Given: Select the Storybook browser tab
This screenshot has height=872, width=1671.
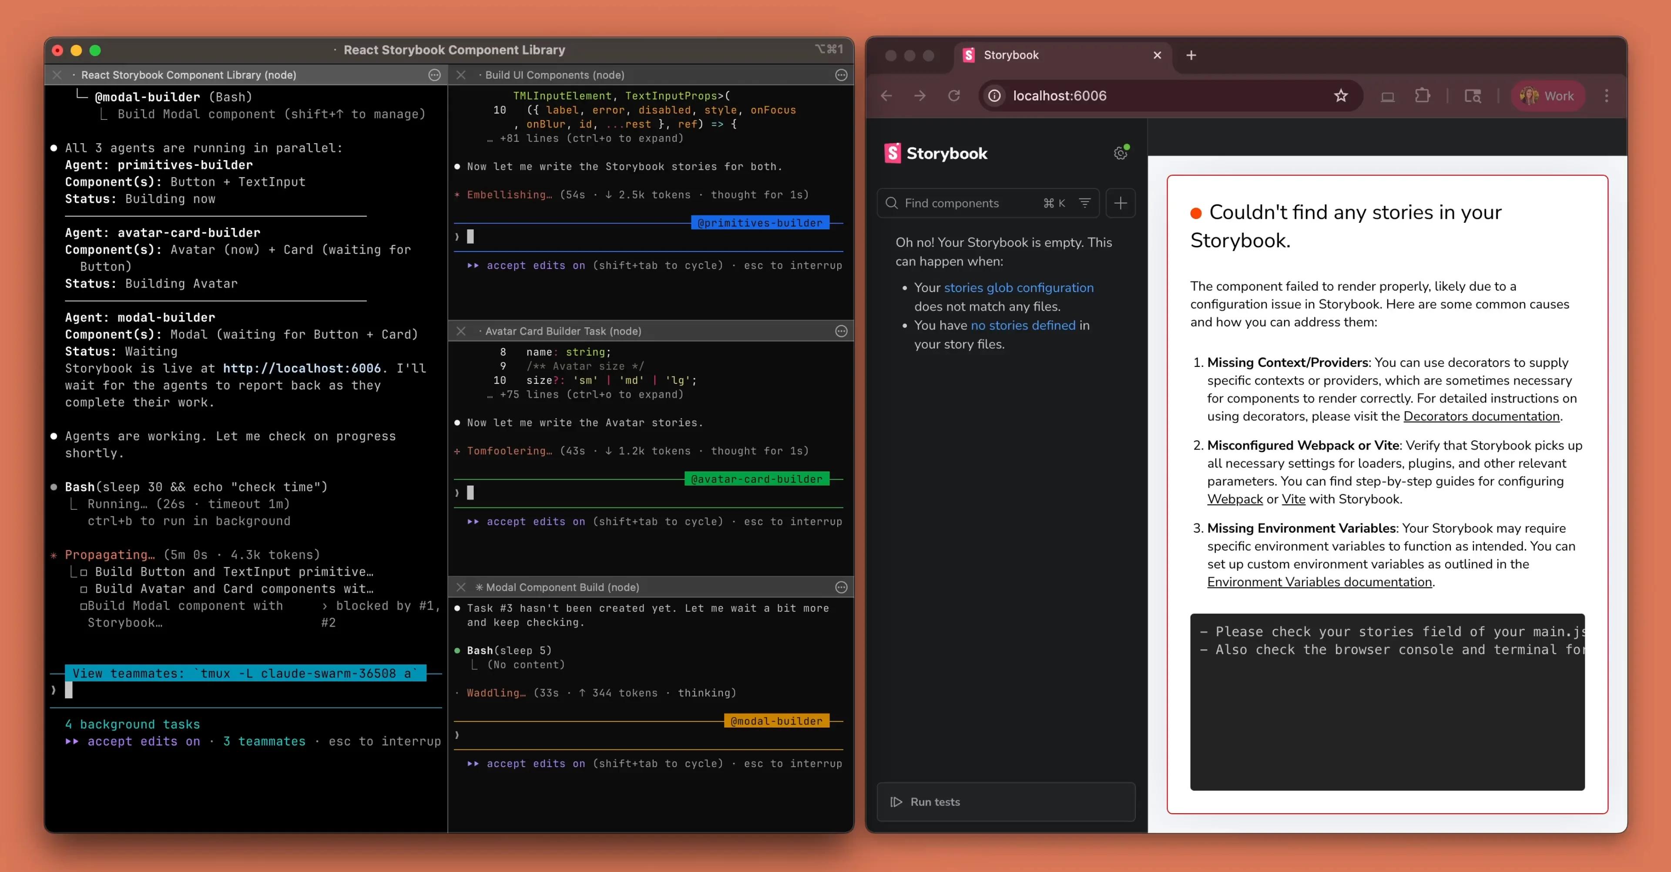Looking at the screenshot, I should click(x=1062, y=55).
